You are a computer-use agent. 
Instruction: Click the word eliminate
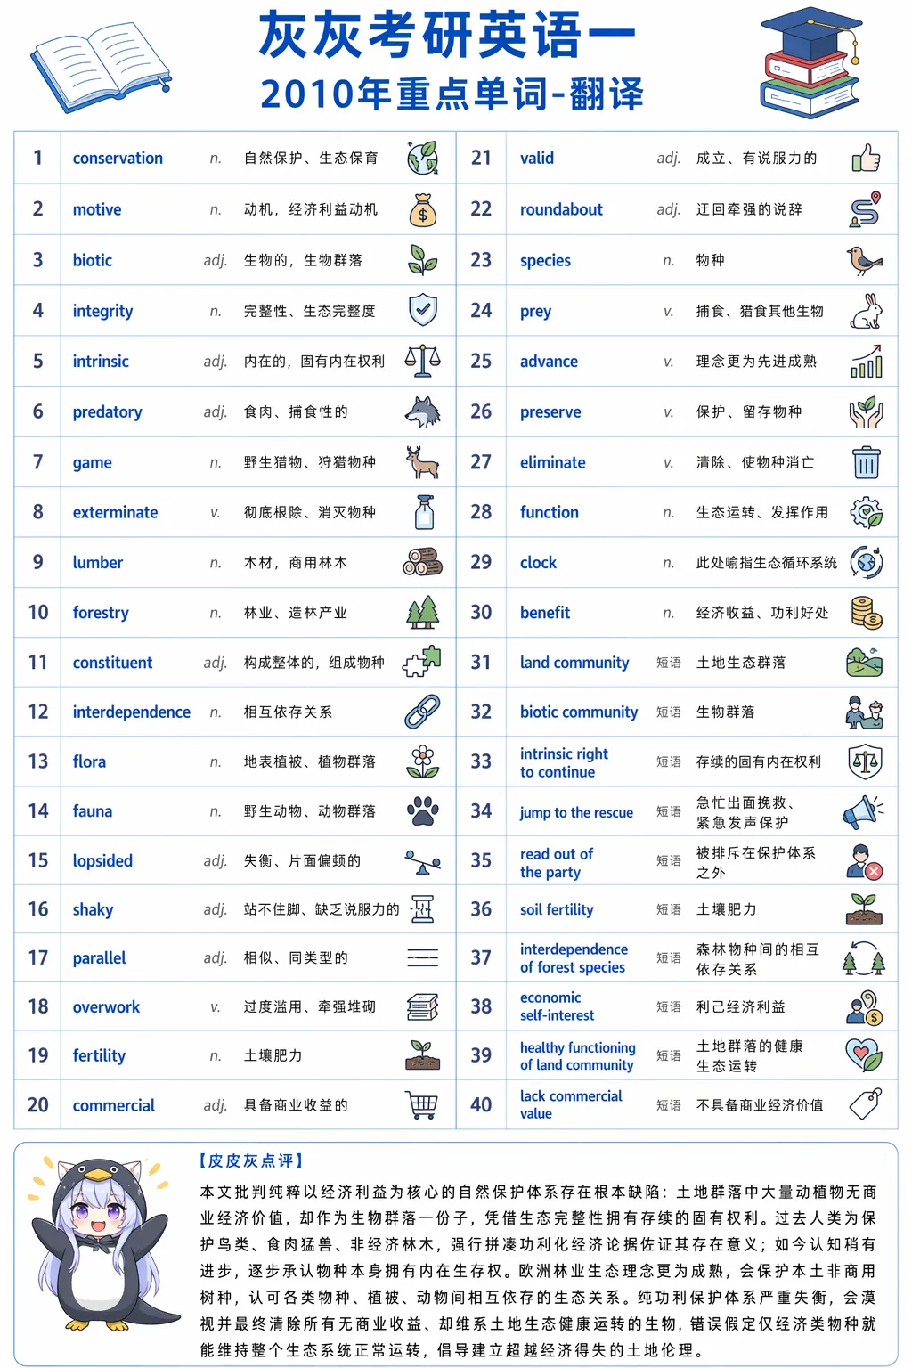pyautogui.click(x=552, y=462)
